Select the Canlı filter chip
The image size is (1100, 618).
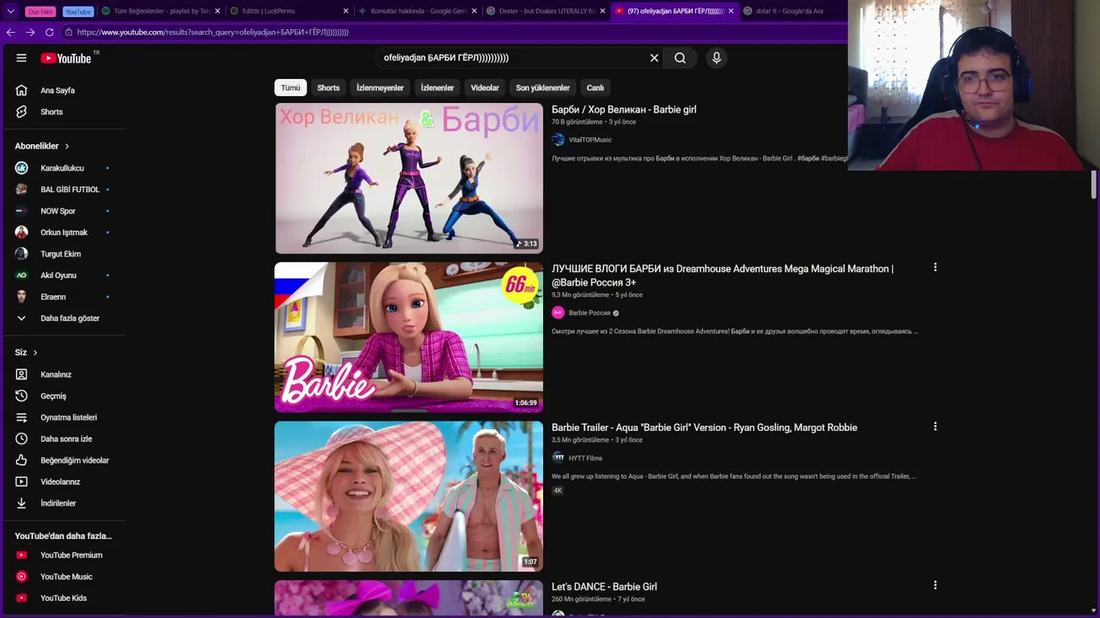coord(595,88)
